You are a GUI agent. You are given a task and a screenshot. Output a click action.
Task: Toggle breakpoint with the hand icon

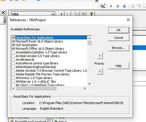pyautogui.click(x=132, y=6)
